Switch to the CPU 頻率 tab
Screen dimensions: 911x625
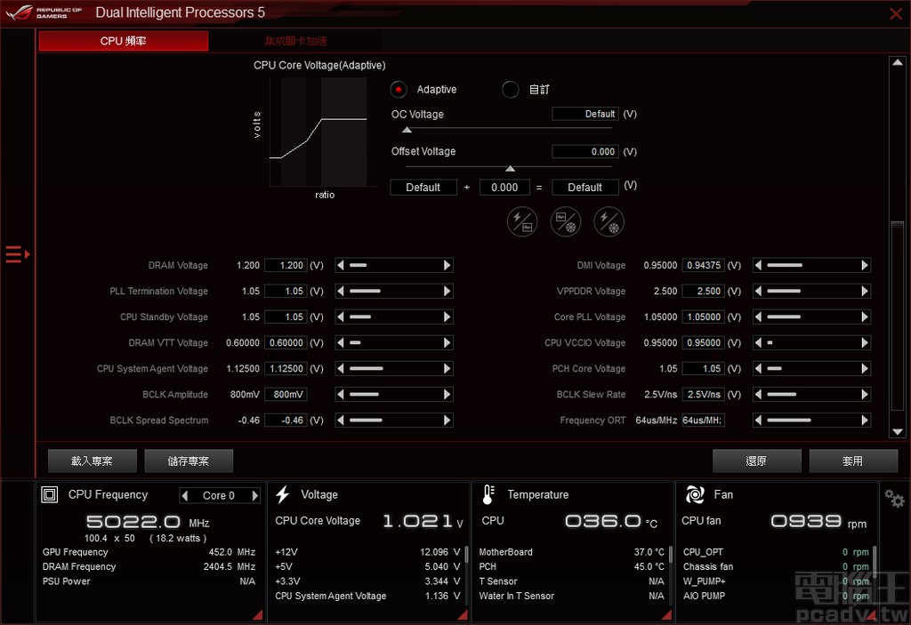point(123,41)
